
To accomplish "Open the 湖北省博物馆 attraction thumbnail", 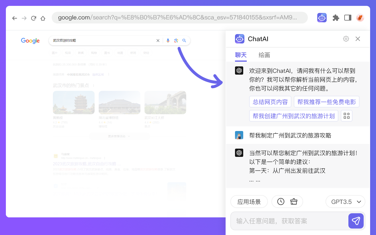I will tap(120, 103).
